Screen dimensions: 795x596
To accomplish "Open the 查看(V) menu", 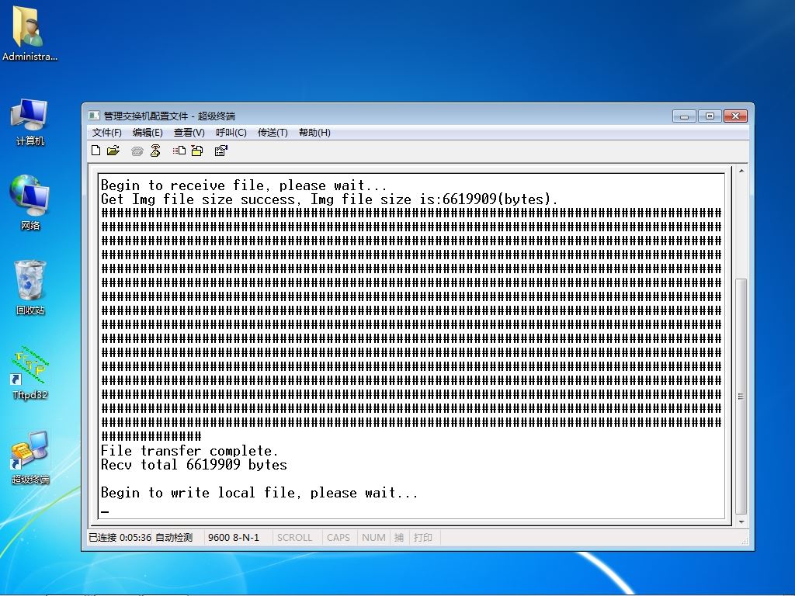I will point(189,132).
